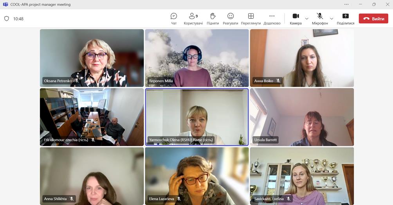
Task: Open title bar three-dots menu
Action: [346, 4]
